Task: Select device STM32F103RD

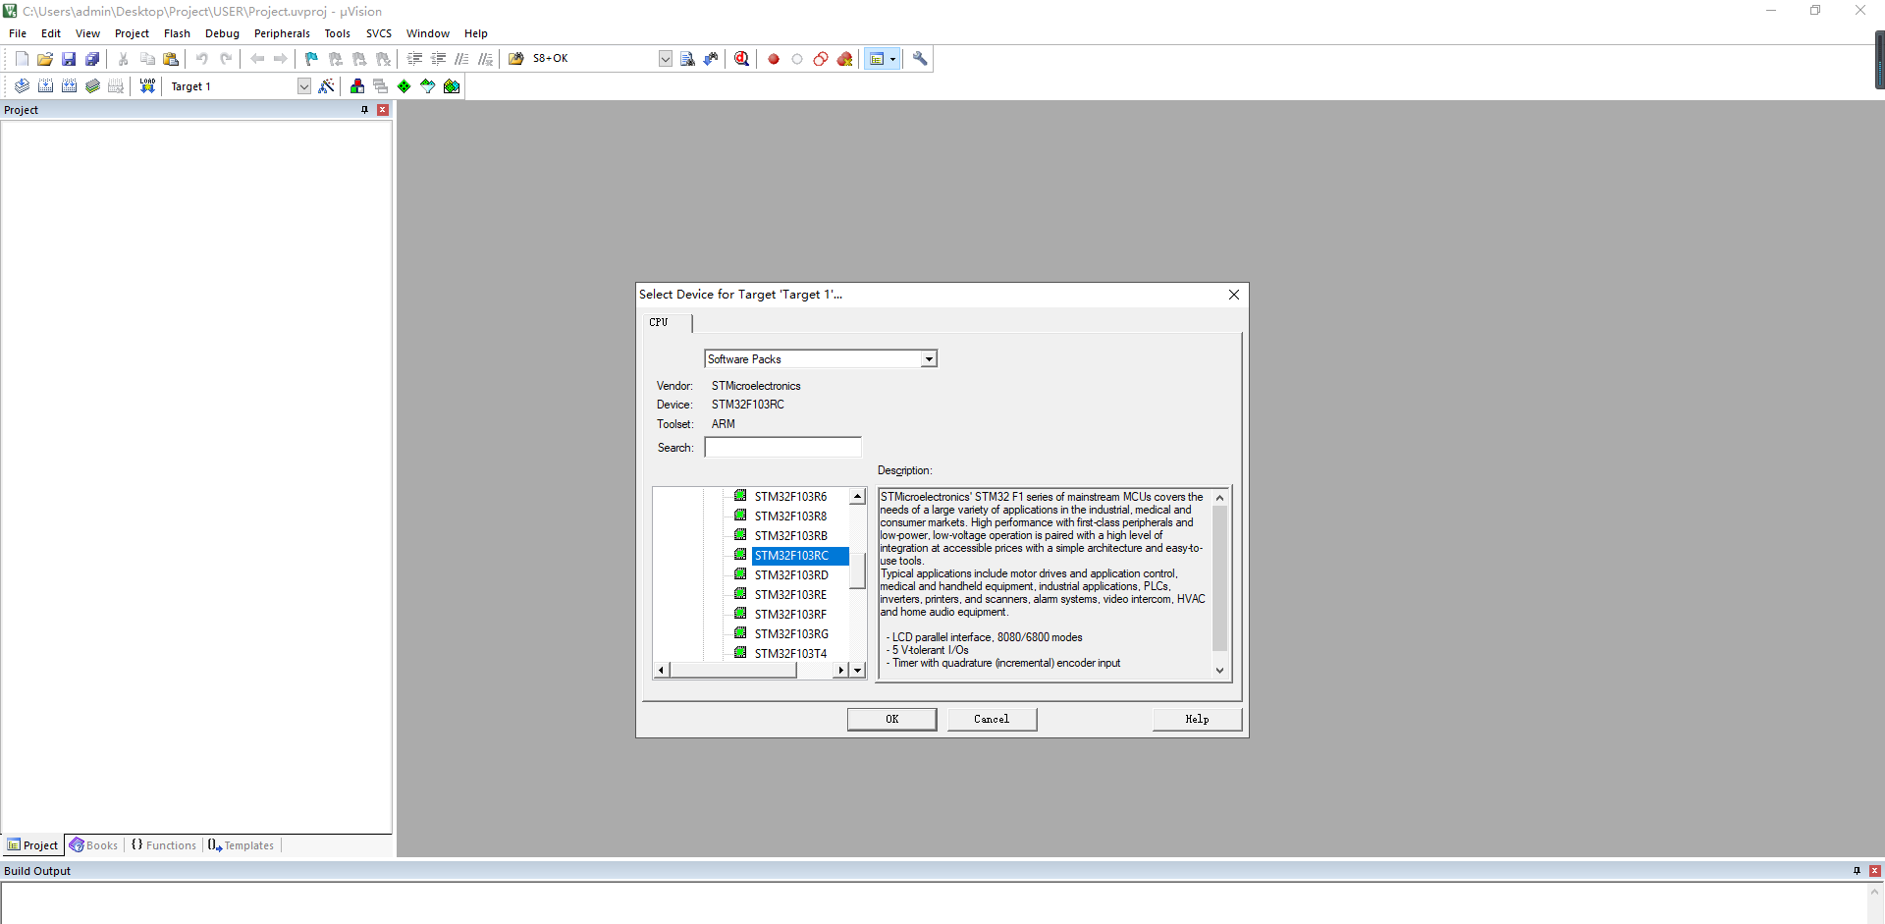Action: [790, 575]
